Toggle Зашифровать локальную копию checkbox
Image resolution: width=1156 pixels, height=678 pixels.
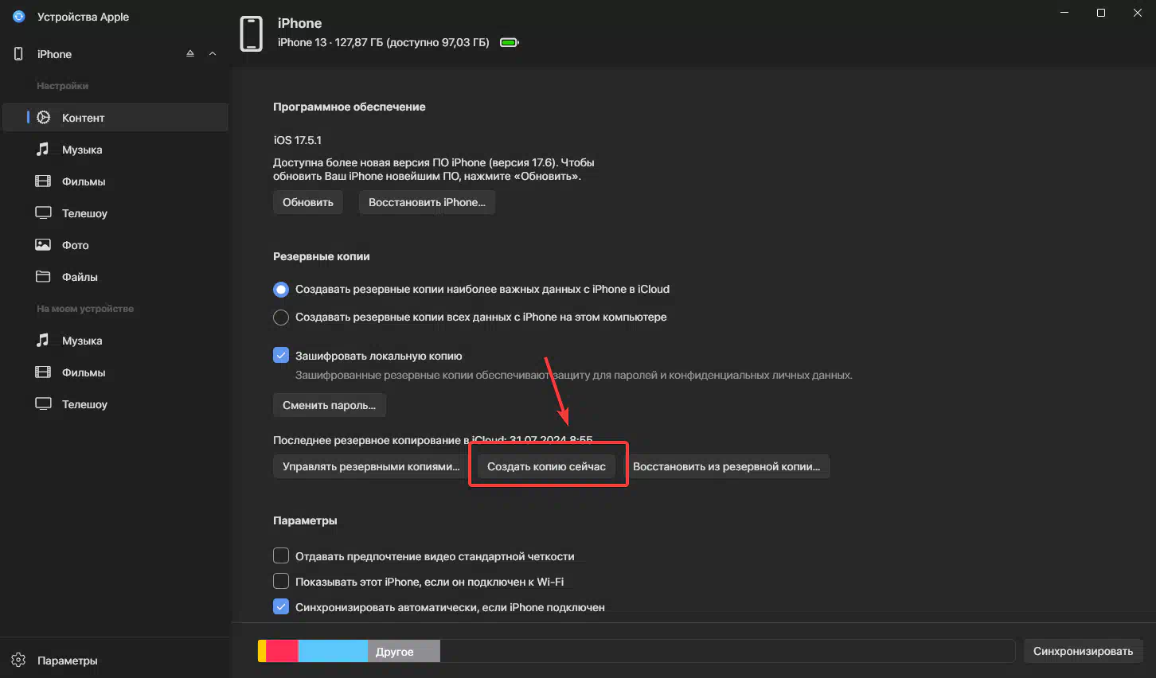(281, 355)
